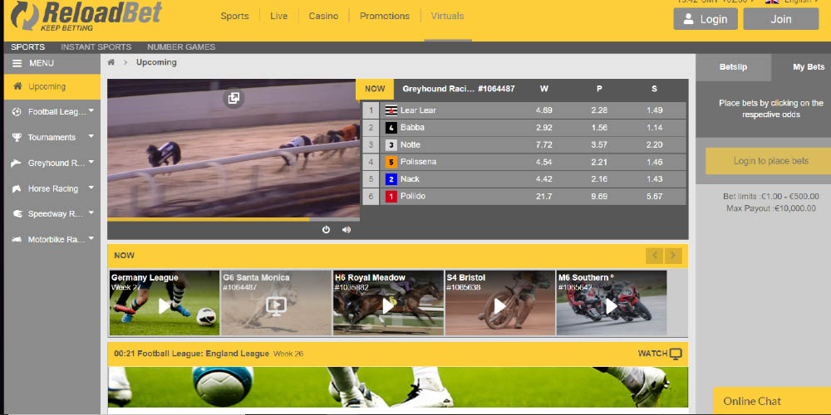Expand Horse Racing sidebar section
The image size is (831, 415).
point(91,188)
